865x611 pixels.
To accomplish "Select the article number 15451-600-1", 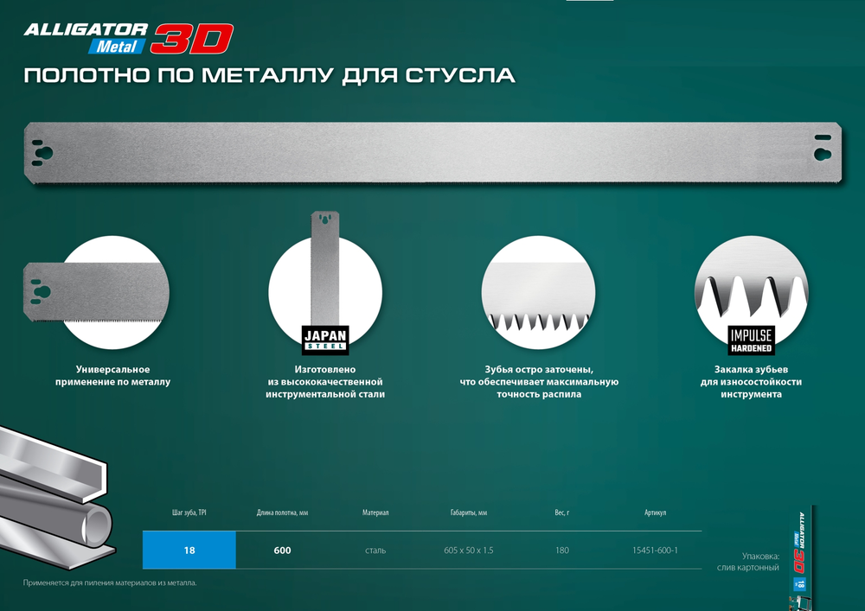I will click(656, 551).
